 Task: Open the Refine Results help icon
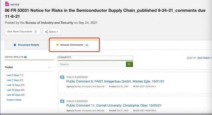tap(25, 57)
